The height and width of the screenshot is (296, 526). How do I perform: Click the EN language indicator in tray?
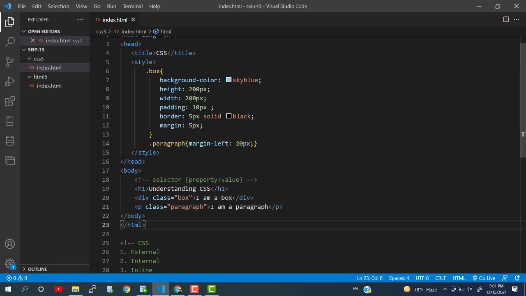point(355,289)
